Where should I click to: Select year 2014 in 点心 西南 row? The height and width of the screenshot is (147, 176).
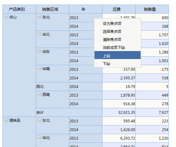(x=86, y=104)
